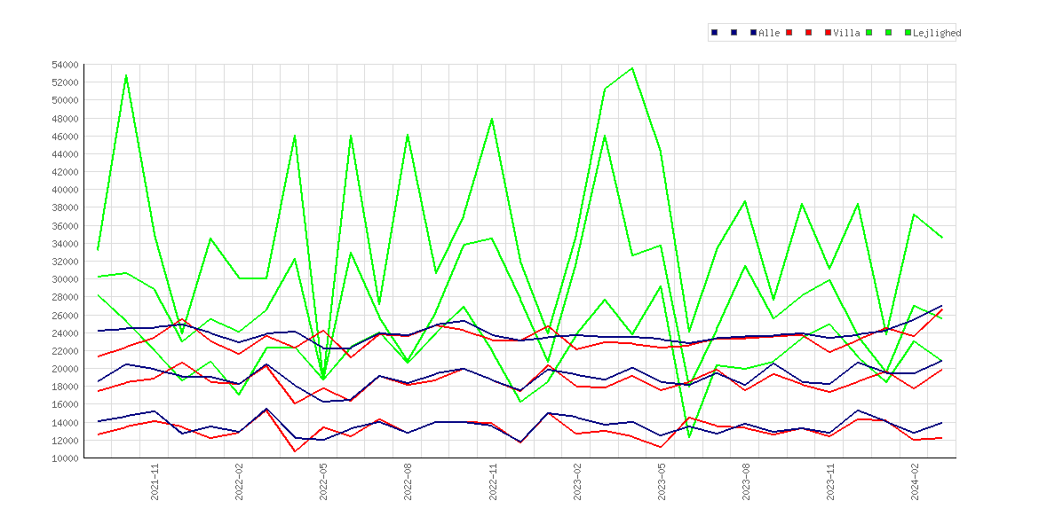Select the middle navy legend swatch
This screenshot has width=1039, height=532.
tap(734, 33)
